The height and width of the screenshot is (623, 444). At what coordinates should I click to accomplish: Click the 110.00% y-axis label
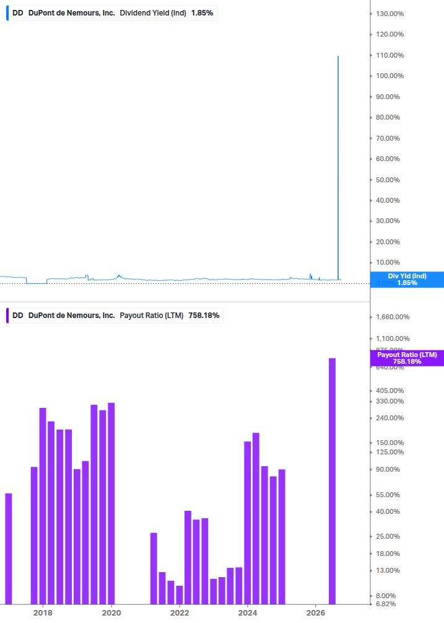click(x=390, y=55)
